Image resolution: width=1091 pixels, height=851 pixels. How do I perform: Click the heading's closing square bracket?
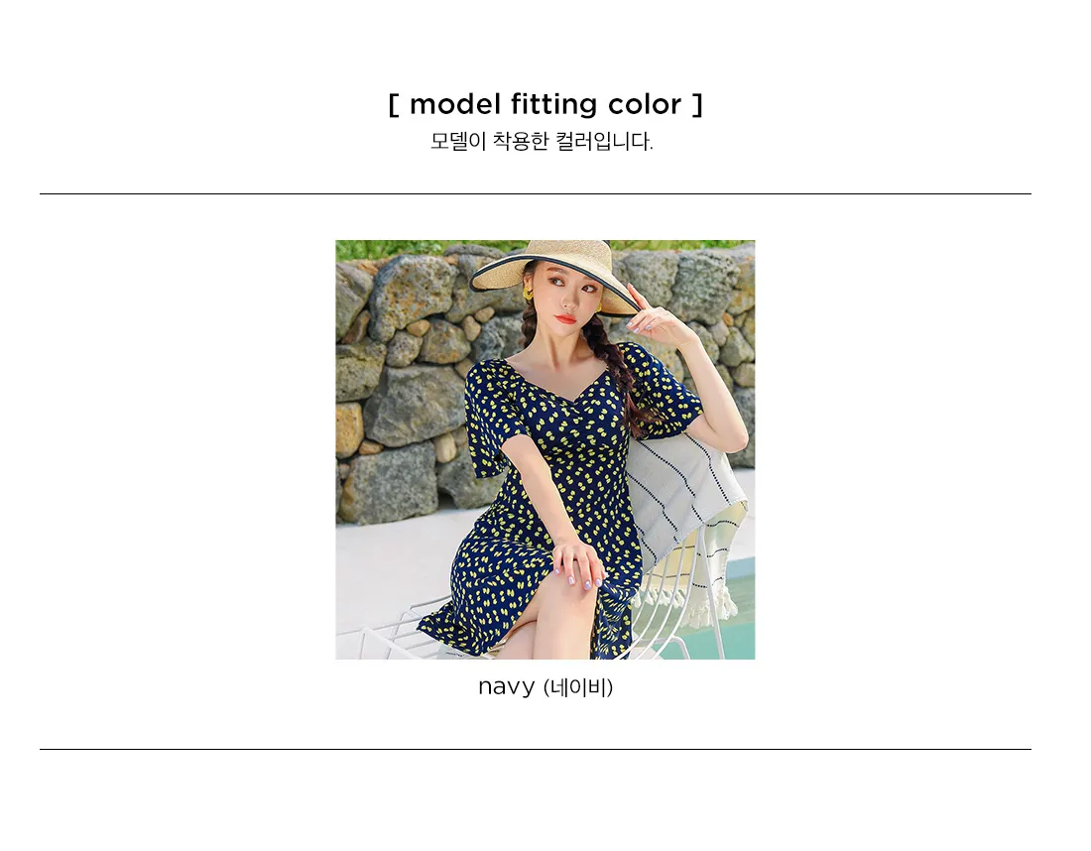click(x=698, y=105)
